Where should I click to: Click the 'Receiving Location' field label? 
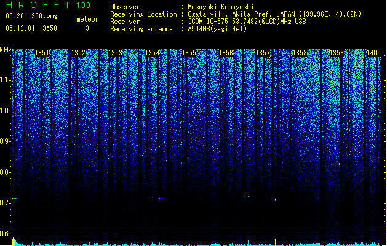pyautogui.click(x=143, y=14)
